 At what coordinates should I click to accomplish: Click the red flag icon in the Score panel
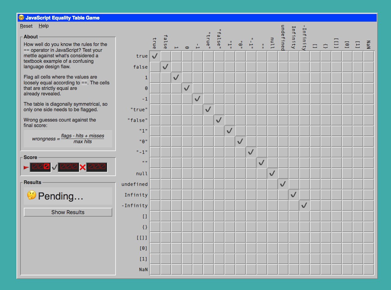(x=26, y=167)
